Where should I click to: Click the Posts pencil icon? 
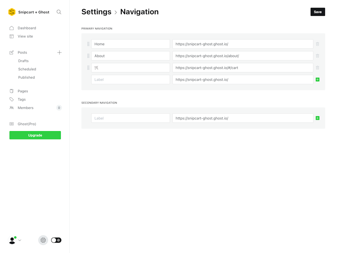point(12,52)
